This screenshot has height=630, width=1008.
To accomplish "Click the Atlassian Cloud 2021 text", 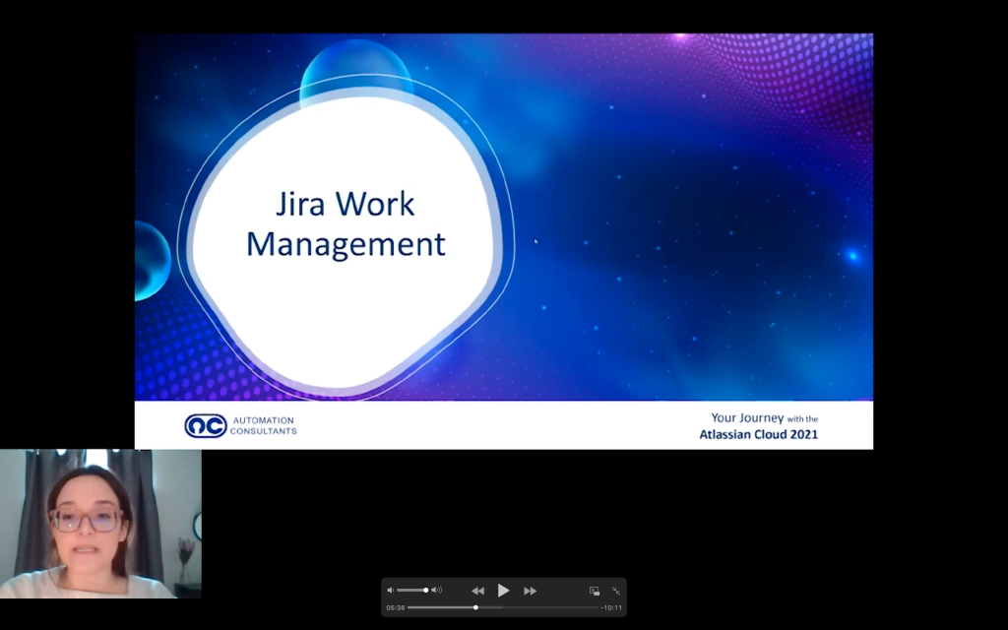I will point(759,434).
